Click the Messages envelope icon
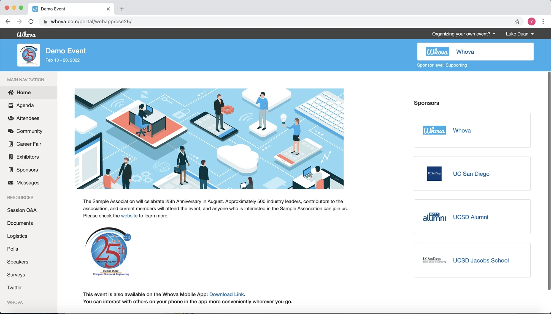Image resolution: width=551 pixels, height=314 pixels. (x=11, y=183)
